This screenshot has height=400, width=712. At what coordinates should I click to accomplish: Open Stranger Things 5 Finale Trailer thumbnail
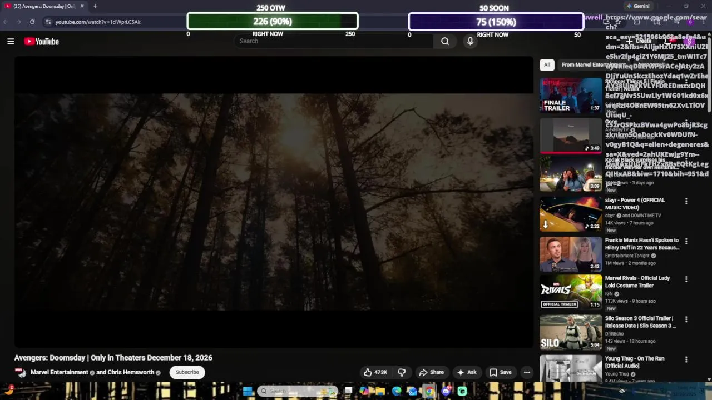(571, 96)
